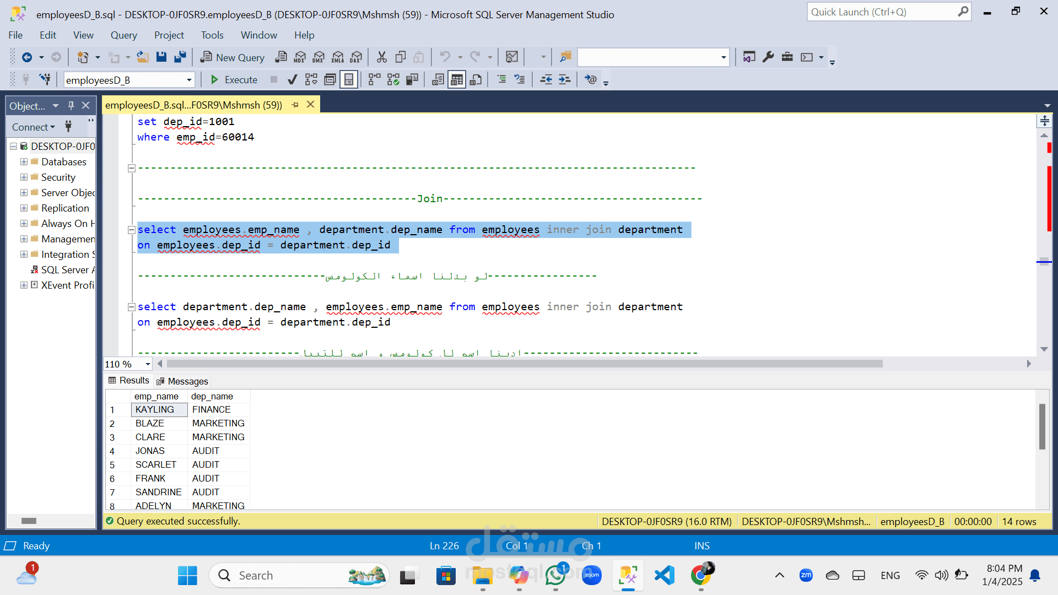Click the Increase Indent icon

(564, 80)
